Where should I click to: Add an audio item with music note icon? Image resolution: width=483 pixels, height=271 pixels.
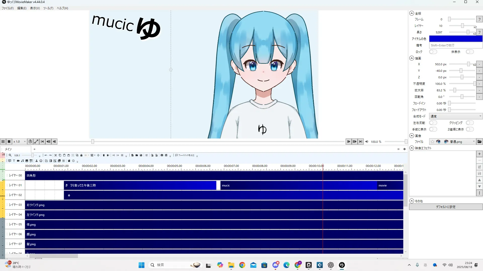[22, 161]
